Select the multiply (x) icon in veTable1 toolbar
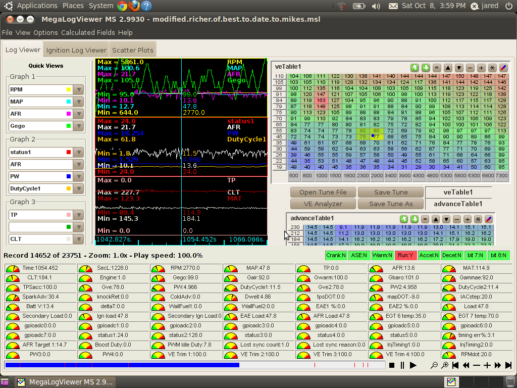Screen dimensions: 517x388 [x=492, y=68]
